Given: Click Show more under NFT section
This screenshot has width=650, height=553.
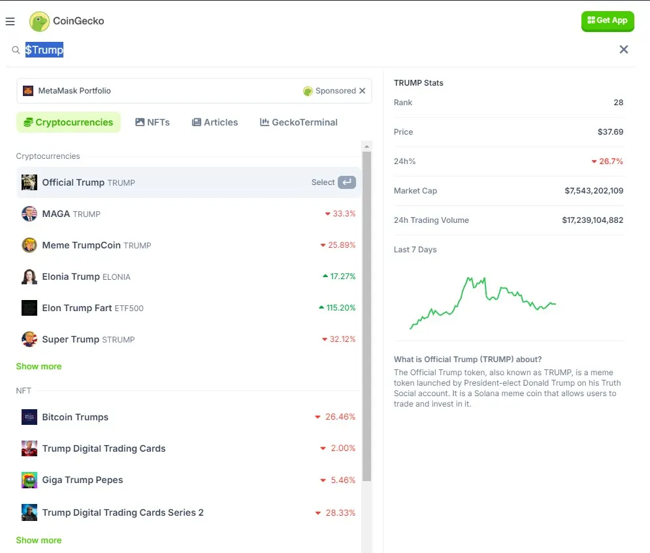Looking at the screenshot, I should [39, 540].
